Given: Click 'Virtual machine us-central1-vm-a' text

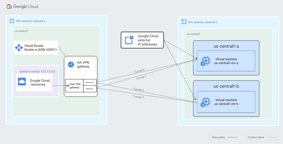Looking at the screenshot, I should [x=226, y=61].
